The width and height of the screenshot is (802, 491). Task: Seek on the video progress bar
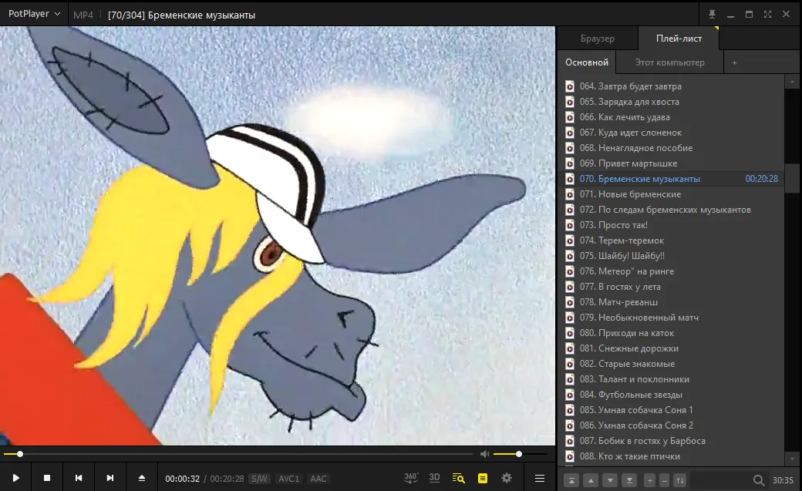pyautogui.click(x=238, y=454)
